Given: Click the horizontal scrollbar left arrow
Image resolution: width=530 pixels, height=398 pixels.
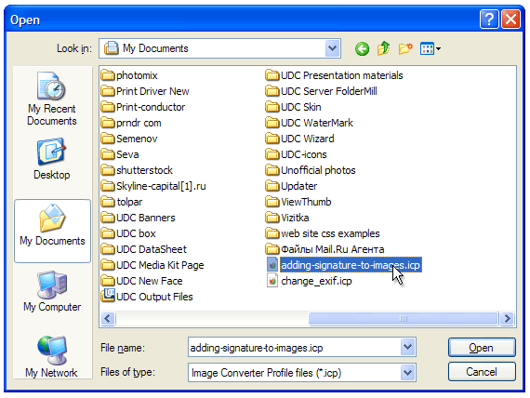Looking at the screenshot, I should coord(108,319).
